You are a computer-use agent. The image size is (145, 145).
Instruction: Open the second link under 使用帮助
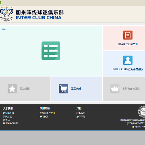(x=44, y=116)
